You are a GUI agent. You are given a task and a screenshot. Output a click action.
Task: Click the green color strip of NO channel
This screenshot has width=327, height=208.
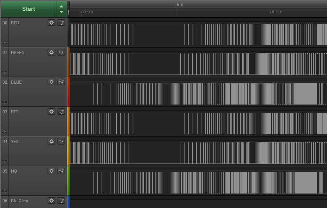pos(68,181)
